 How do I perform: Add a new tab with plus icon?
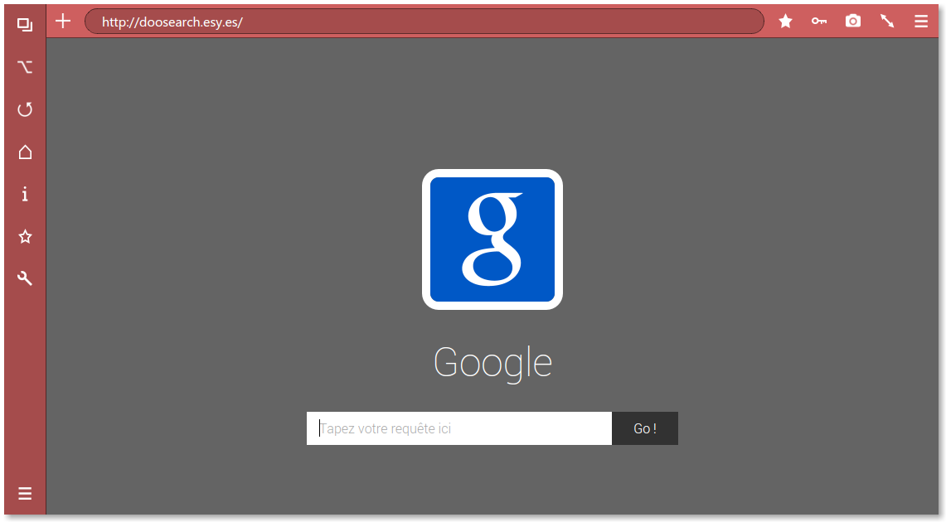63,22
